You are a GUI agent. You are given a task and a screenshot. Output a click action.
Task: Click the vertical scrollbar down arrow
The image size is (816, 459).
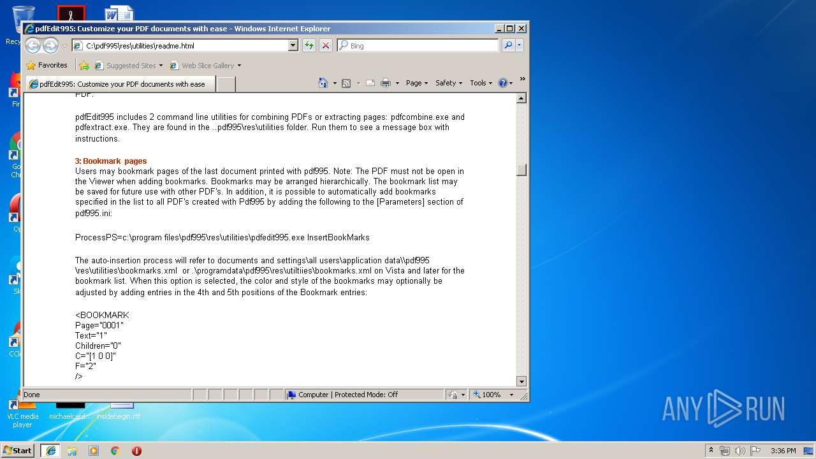coord(521,381)
